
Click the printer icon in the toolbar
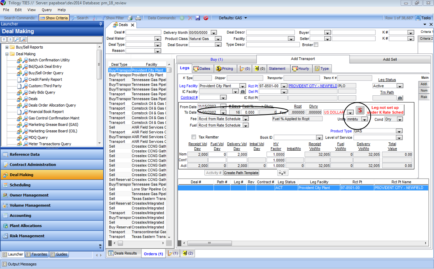[x=138, y=18]
